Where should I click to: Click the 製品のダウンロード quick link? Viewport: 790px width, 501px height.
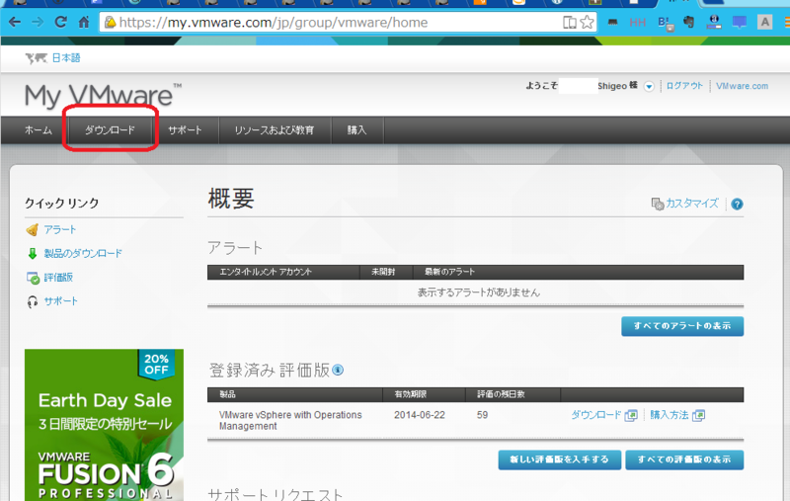(x=83, y=254)
